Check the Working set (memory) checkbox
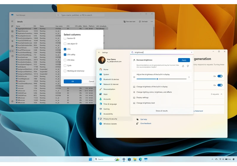The image size is (237, 166). (65, 71)
